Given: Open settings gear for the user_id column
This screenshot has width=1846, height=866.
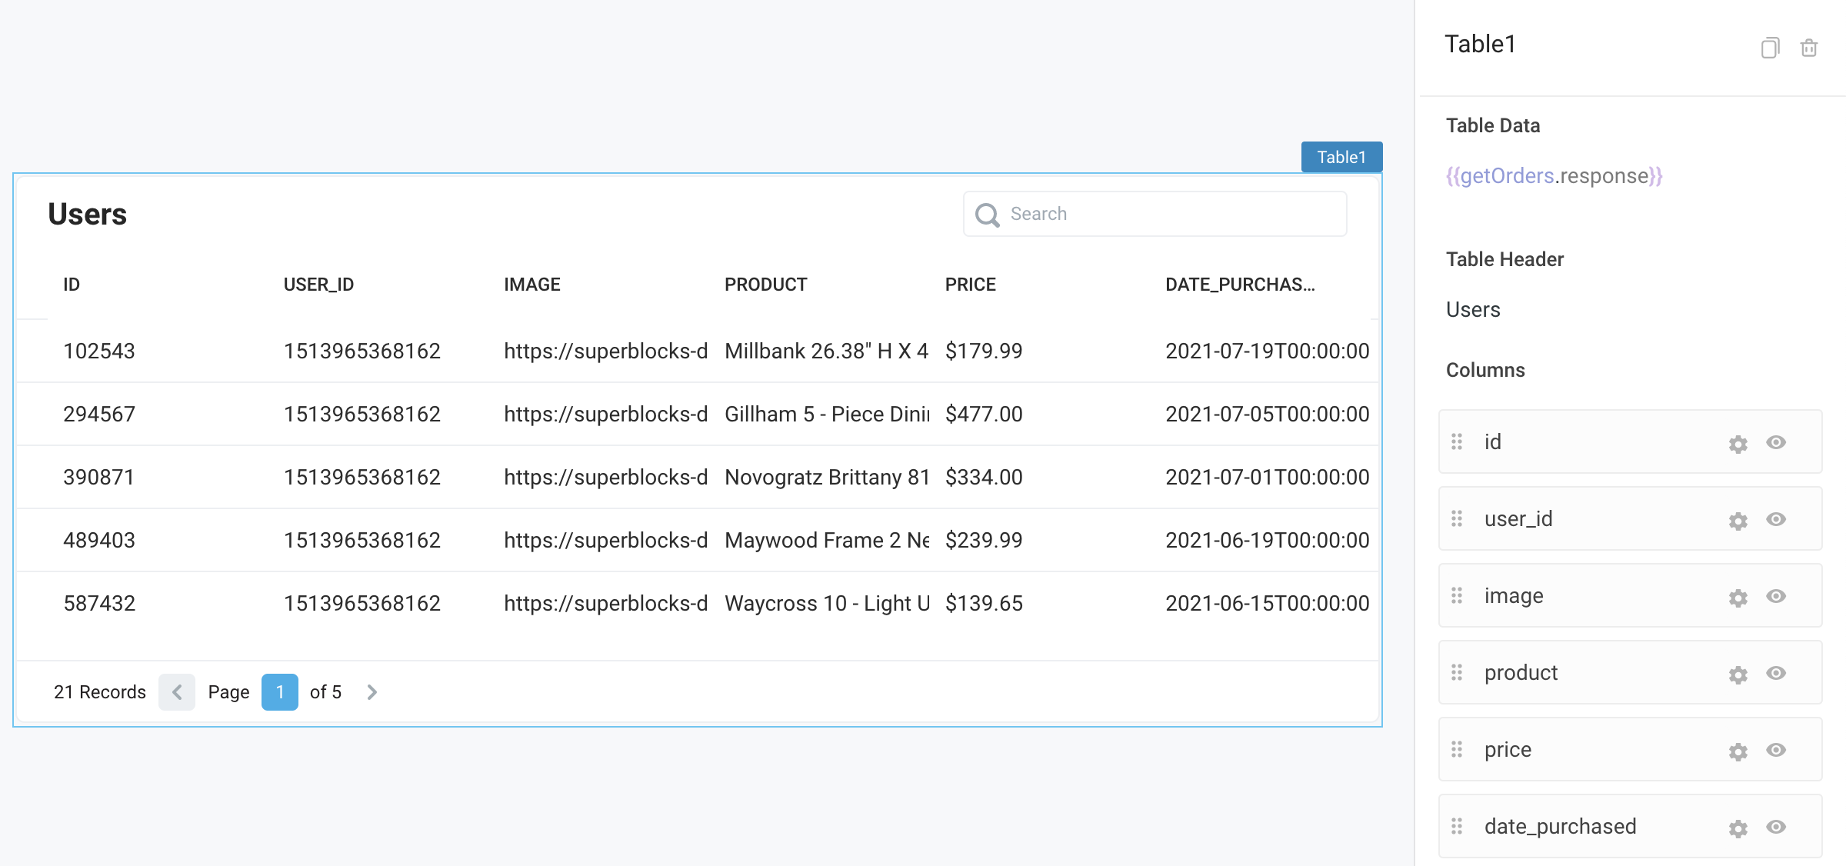Looking at the screenshot, I should (x=1738, y=521).
